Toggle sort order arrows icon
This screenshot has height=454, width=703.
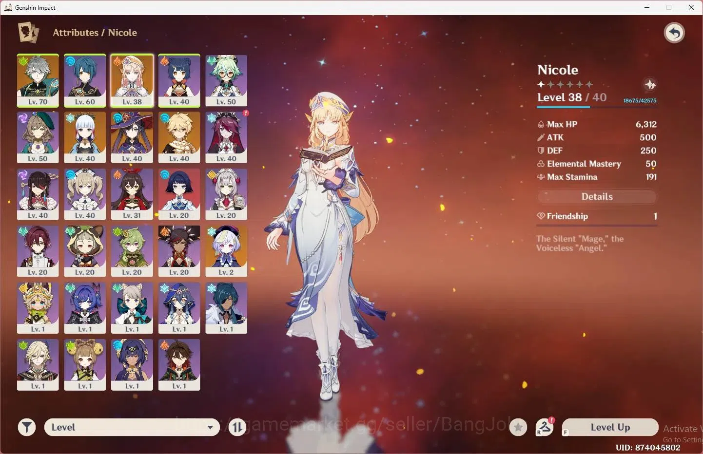tap(237, 427)
